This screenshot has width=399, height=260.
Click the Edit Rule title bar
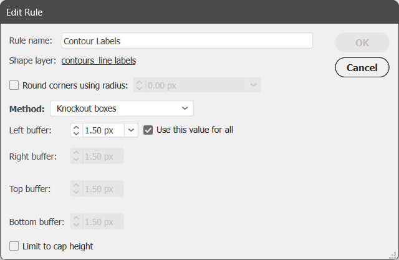(x=199, y=12)
